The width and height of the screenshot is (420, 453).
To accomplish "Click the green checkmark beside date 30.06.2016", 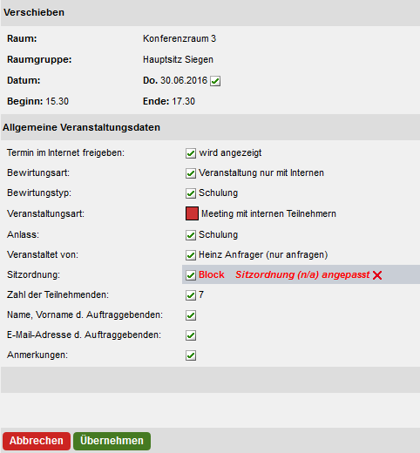I will click(x=215, y=81).
